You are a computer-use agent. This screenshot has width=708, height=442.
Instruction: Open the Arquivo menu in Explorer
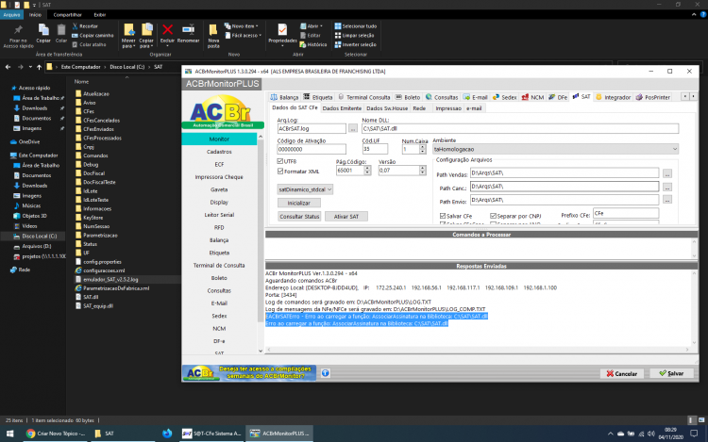click(x=11, y=15)
